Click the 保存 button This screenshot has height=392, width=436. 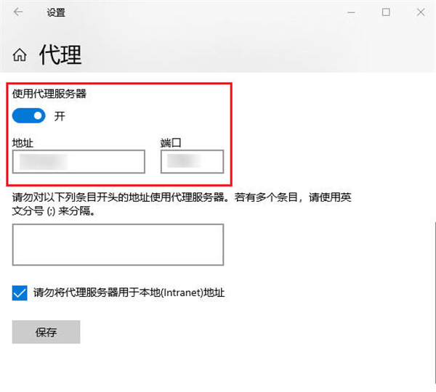click(x=47, y=332)
